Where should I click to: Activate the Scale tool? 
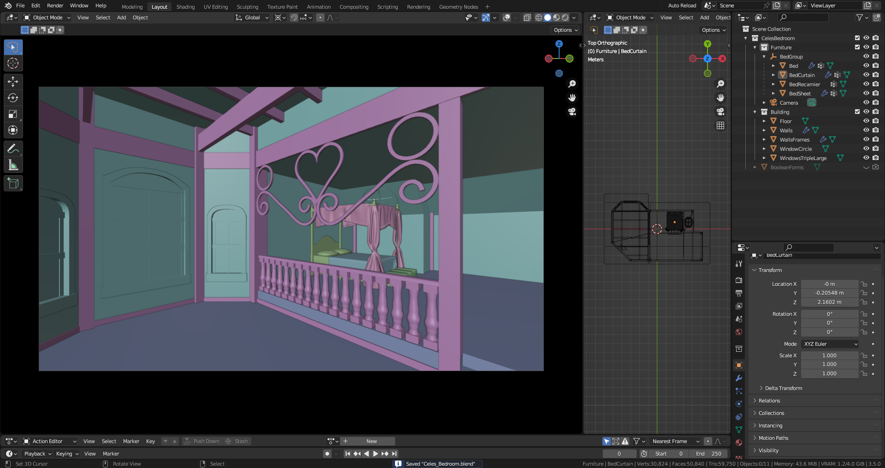click(x=13, y=114)
